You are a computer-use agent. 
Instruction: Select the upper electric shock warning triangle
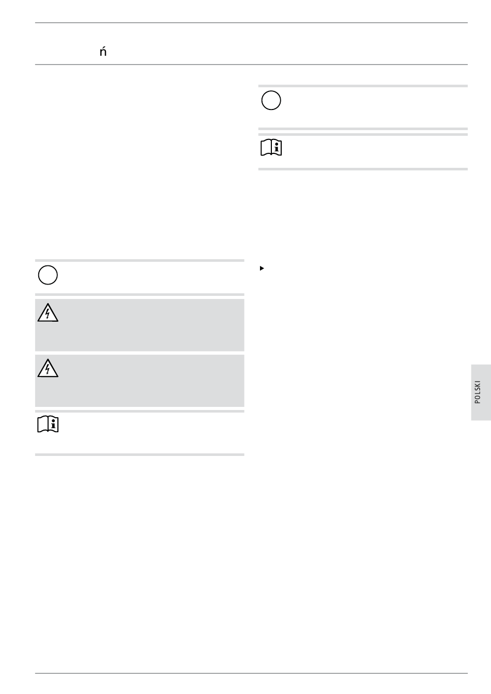48,313
